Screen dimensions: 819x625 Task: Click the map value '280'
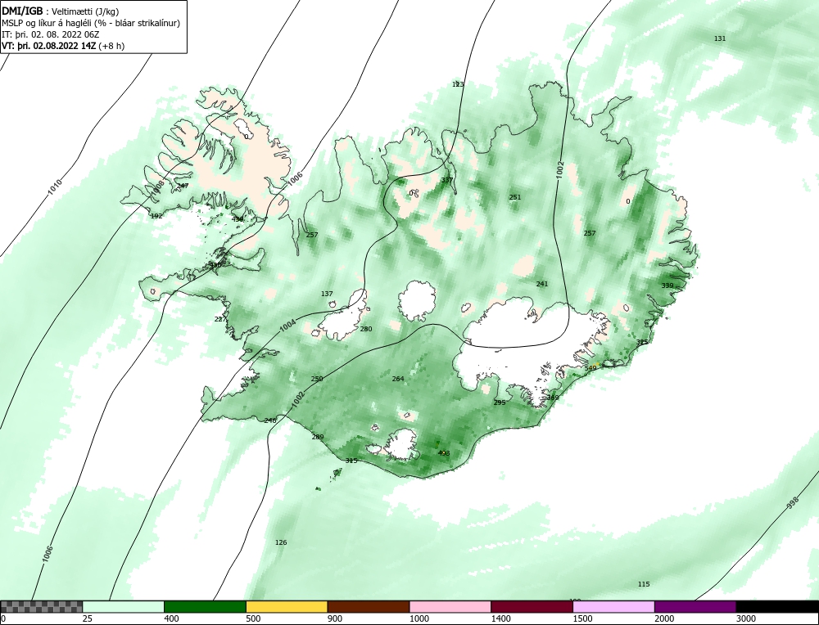pyautogui.click(x=366, y=329)
